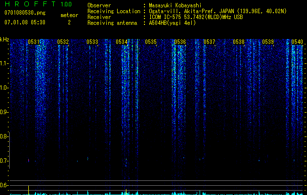Click the 0535 time marker
The height and width of the screenshot is (195, 307).
(151, 42)
